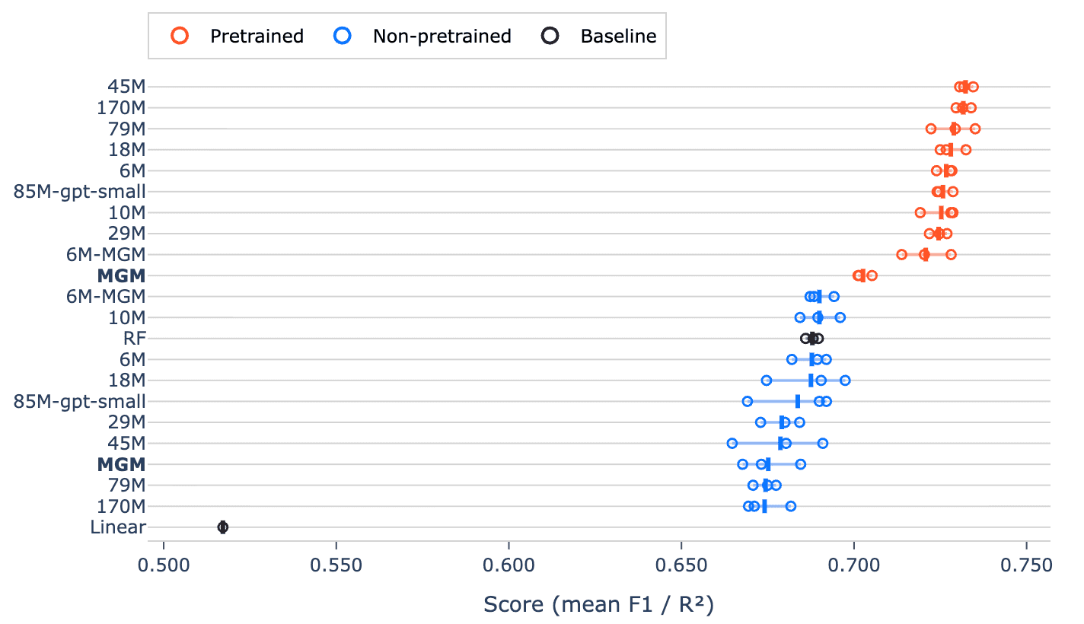Click the RF row label
This screenshot has height=624, width=1084.
(x=135, y=338)
